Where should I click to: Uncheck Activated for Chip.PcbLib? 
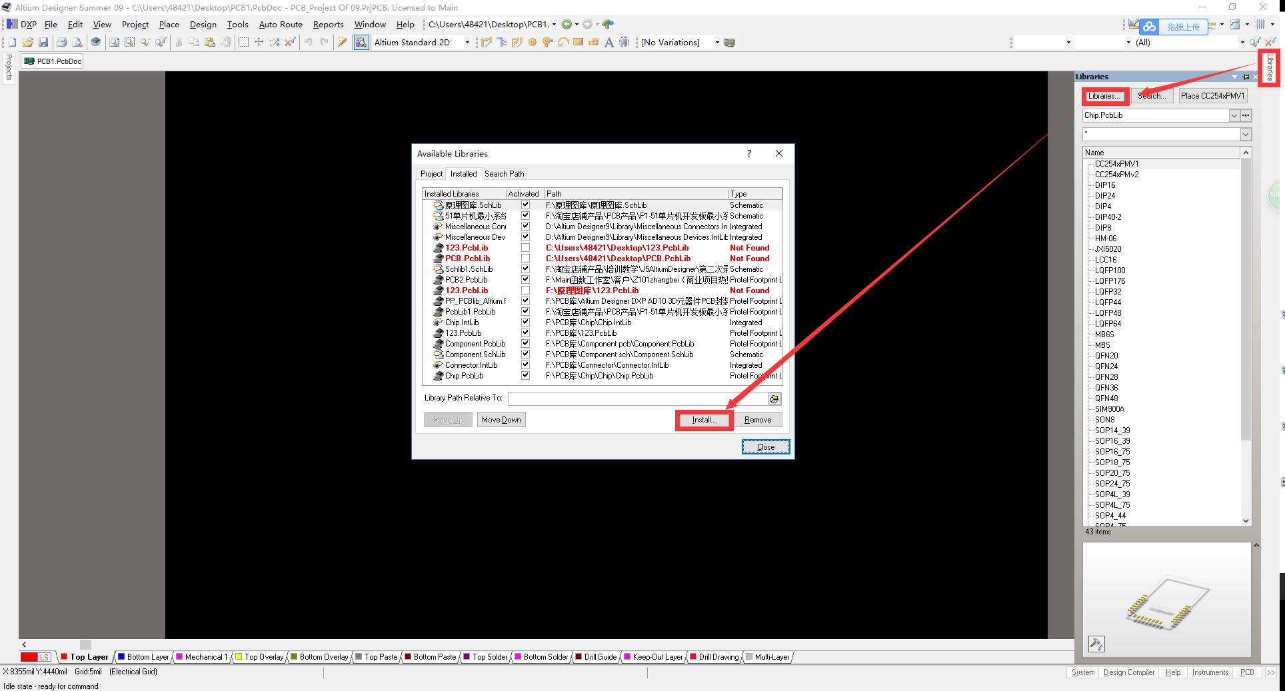click(525, 376)
